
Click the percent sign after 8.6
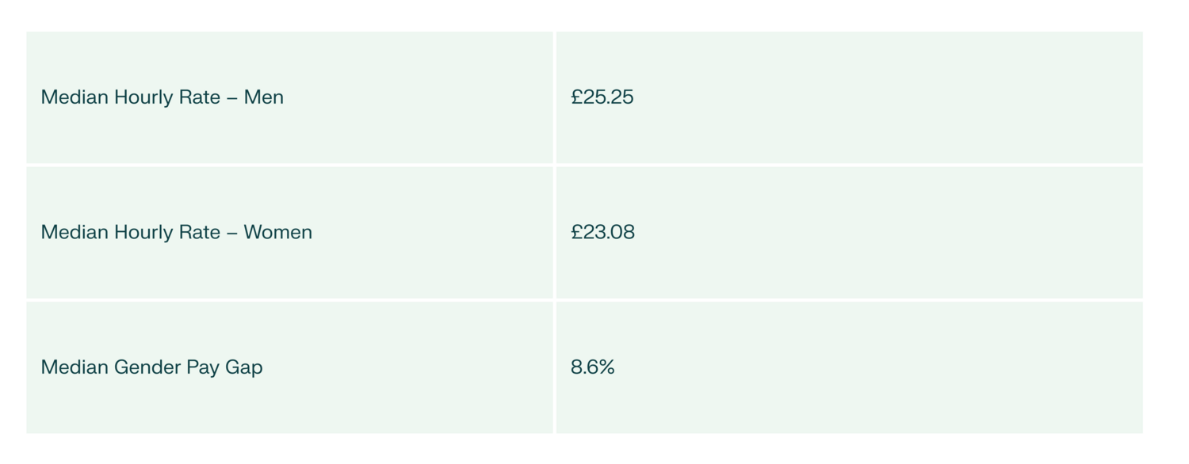[x=606, y=367]
